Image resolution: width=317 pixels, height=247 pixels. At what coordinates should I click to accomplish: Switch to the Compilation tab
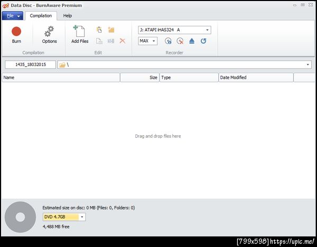point(41,16)
